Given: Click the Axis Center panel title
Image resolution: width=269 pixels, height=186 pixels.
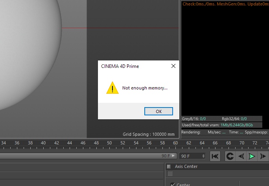Looking at the screenshot, I should [x=186, y=166].
